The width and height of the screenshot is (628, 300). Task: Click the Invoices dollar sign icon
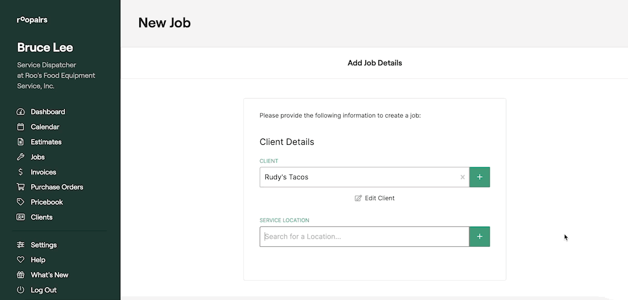pyautogui.click(x=21, y=172)
